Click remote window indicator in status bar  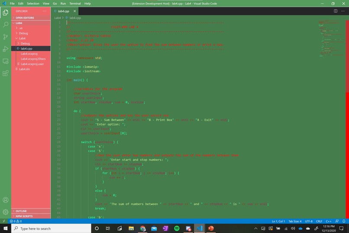[4, 221]
